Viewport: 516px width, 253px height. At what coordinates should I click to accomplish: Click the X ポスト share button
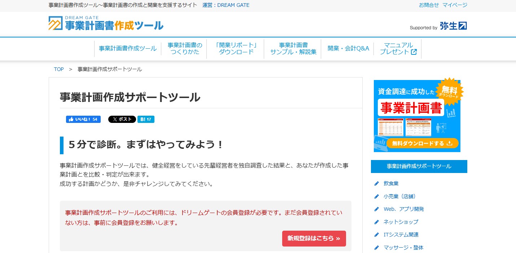click(x=122, y=119)
